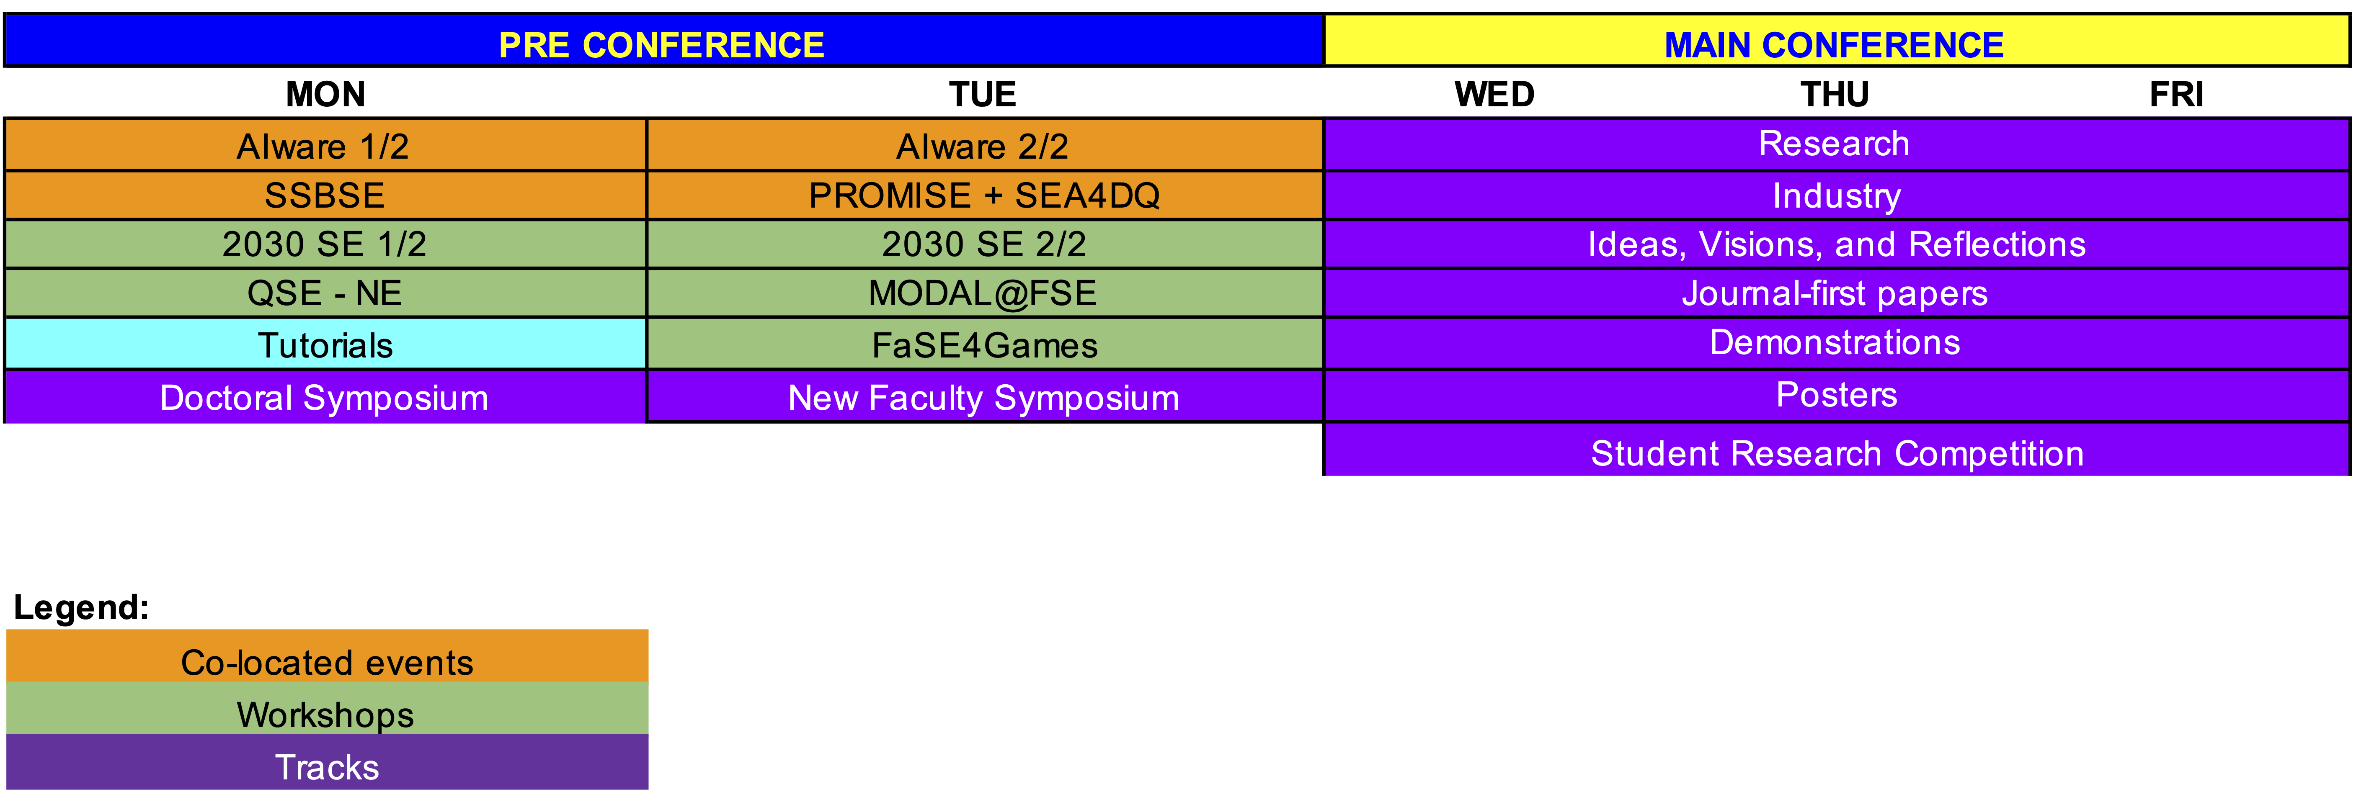This screenshot has width=2356, height=797.
Task: Click the green Workshops legend swatch
Action: click(x=328, y=708)
